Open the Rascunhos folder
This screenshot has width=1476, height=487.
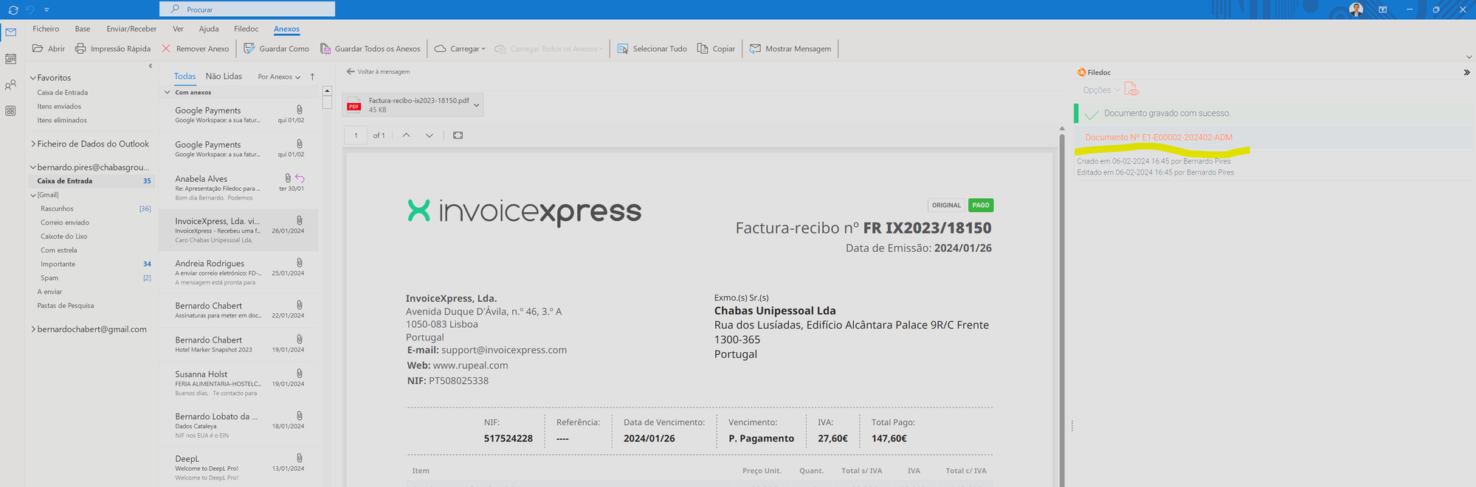57,209
